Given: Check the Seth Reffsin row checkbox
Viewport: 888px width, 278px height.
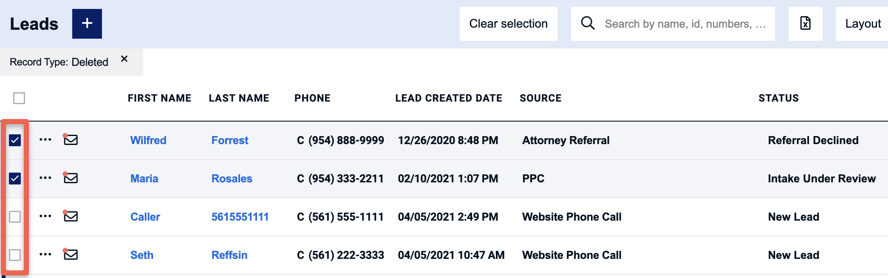Looking at the screenshot, I should [15, 255].
